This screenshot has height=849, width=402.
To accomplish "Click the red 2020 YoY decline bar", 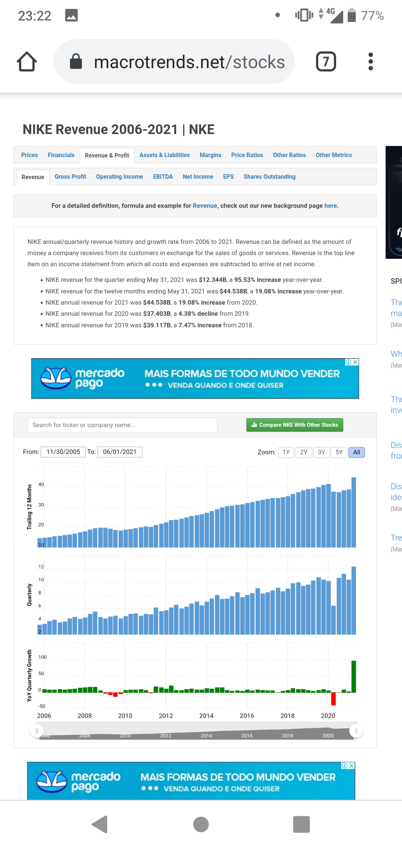I will pyautogui.click(x=334, y=699).
